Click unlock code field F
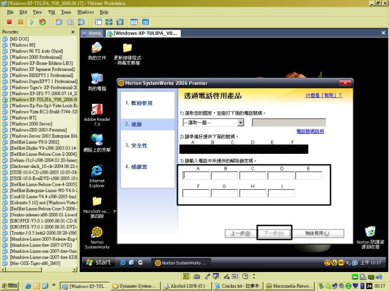Screen dimensions: 389x291 coord(196,193)
